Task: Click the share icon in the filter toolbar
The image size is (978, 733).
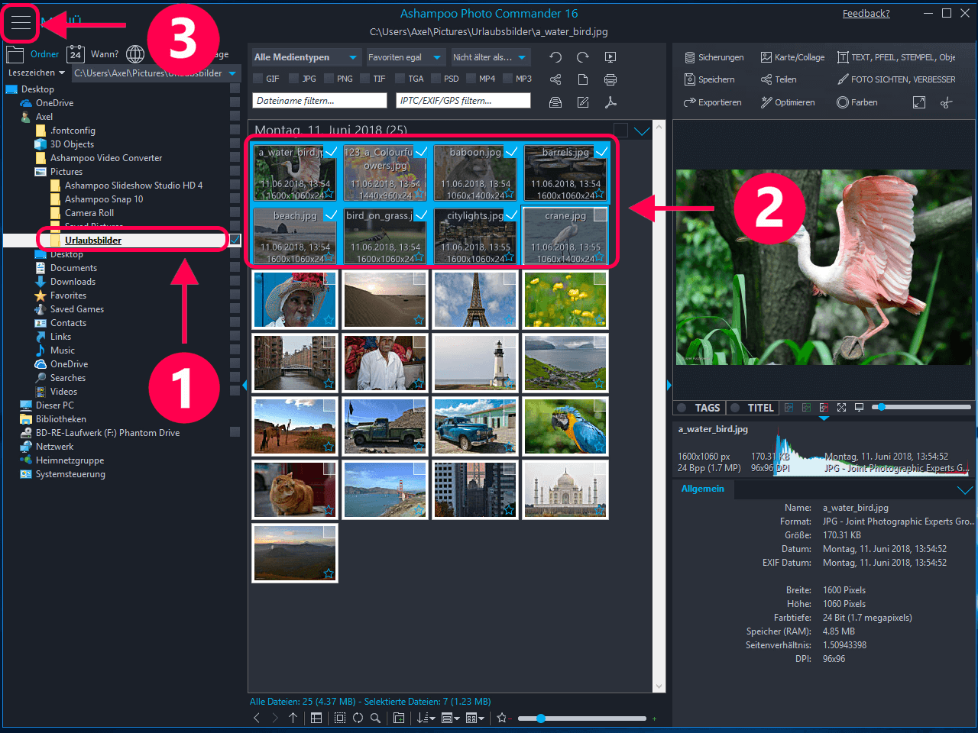Action: click(555, 79)
